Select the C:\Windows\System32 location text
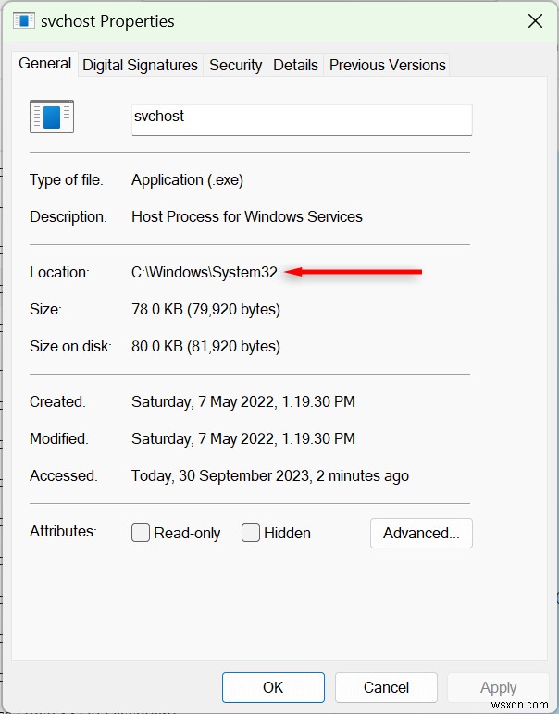Viewport: 559px width, 714px height. (x=205, y=272)
